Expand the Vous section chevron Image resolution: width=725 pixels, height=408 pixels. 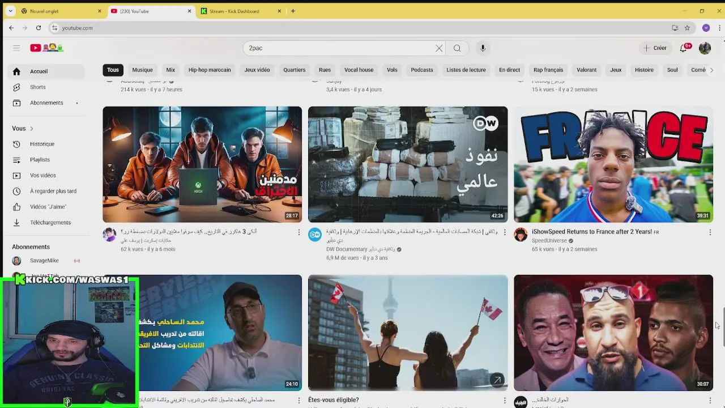click(32, 129)
